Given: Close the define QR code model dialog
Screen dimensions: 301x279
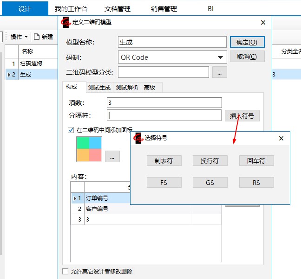Looking at the screenshot, I should point(263,22).
